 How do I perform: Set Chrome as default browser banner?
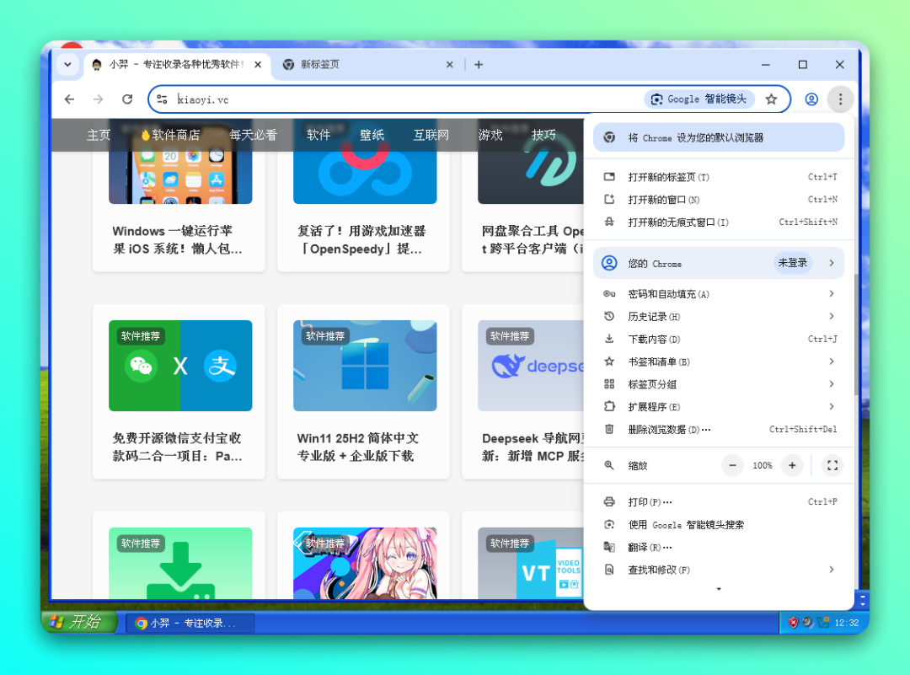[x=719, y=137]
